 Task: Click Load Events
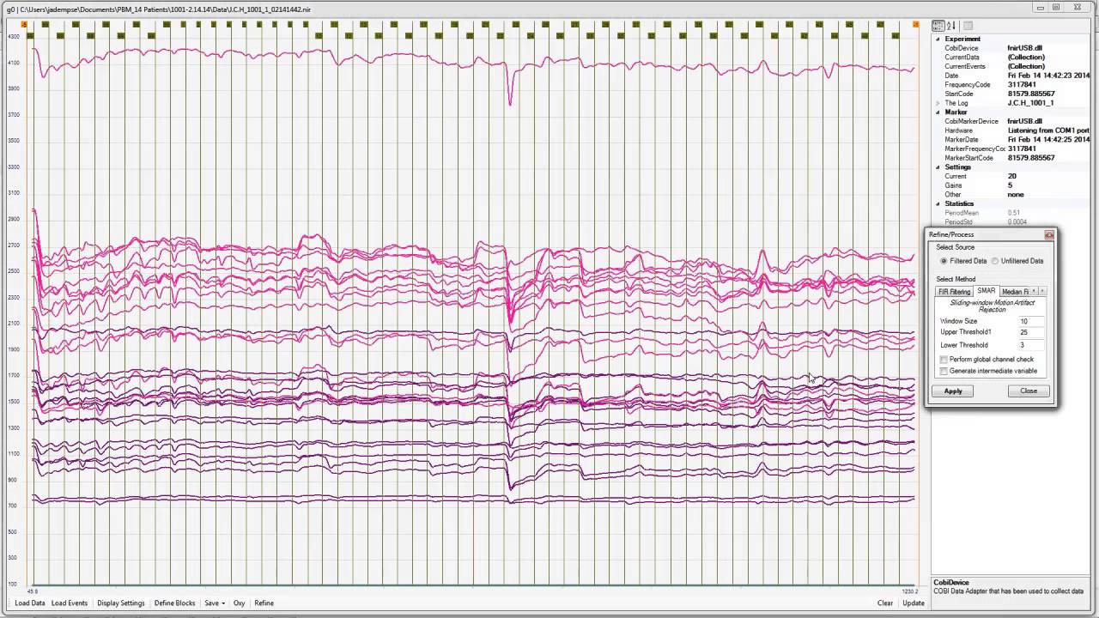70,603
